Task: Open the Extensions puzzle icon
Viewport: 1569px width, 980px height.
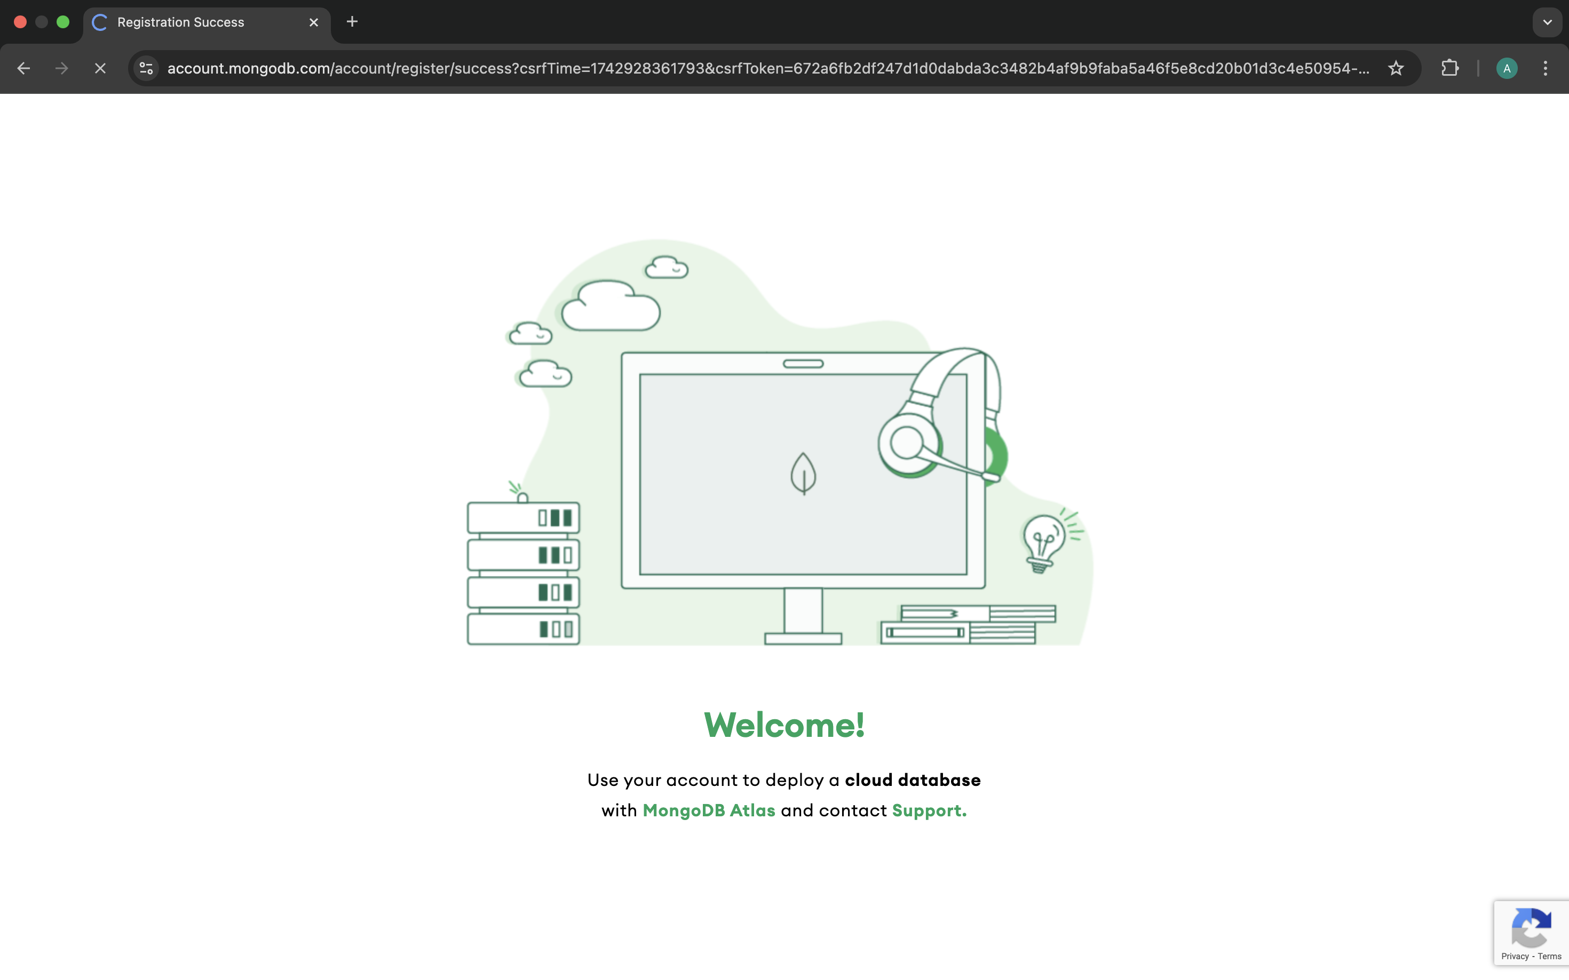Action: (x=1449, y=68)
